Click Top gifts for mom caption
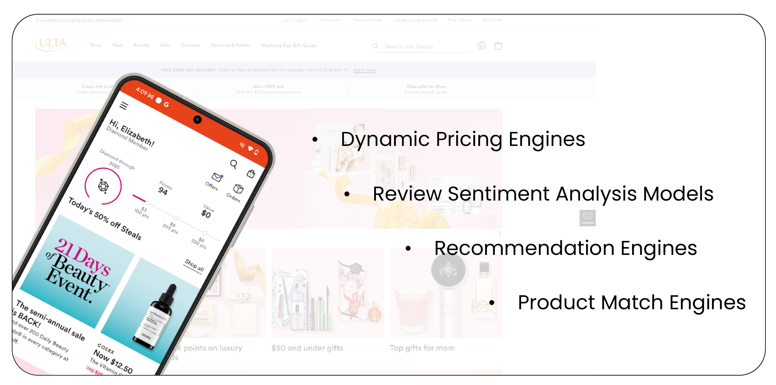Image resolution: width=776 pixels, height=385 pixels. [x=422, y=348]
